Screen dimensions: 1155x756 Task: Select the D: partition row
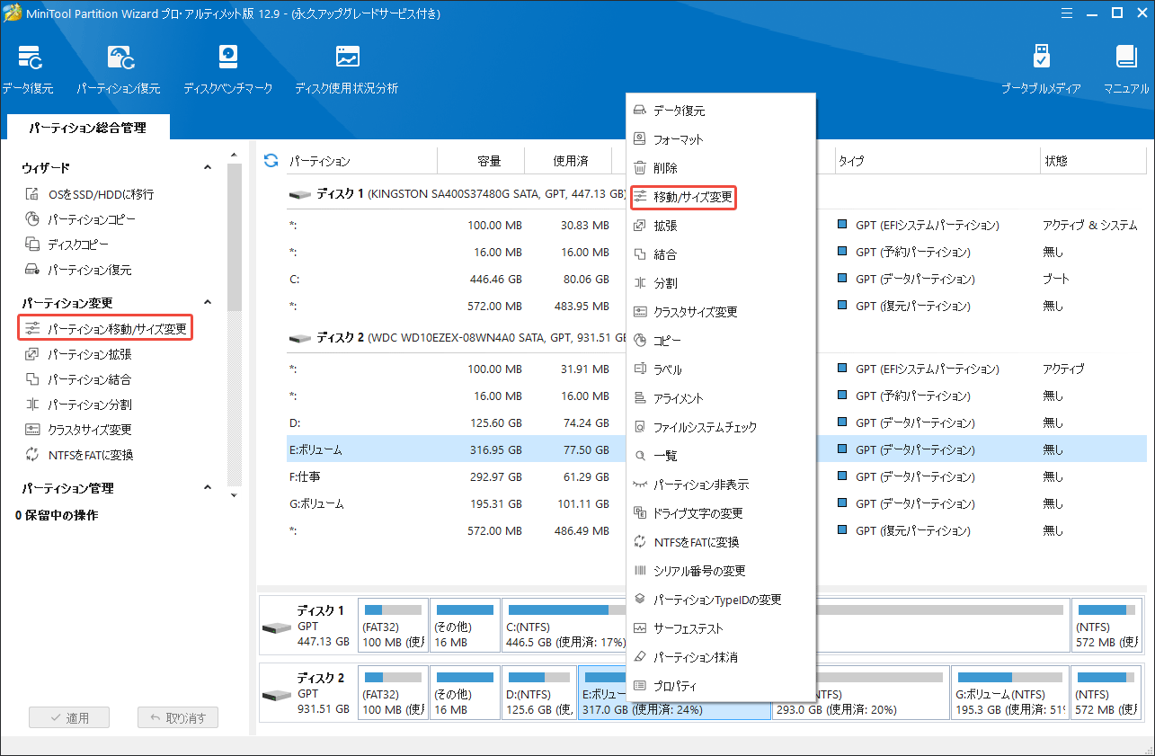[x=457, y=422]
